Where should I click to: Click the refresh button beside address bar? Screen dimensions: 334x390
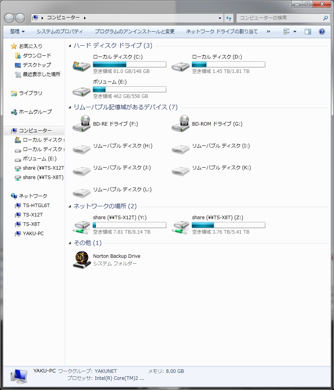229,18
